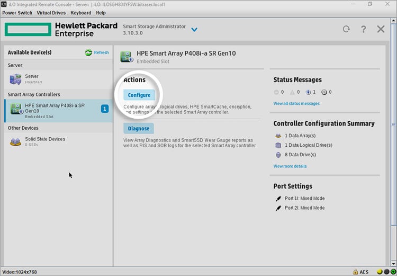Click the Data Array(s) icon
Viewport: 397px width, 276px height.
pos(278,136)
